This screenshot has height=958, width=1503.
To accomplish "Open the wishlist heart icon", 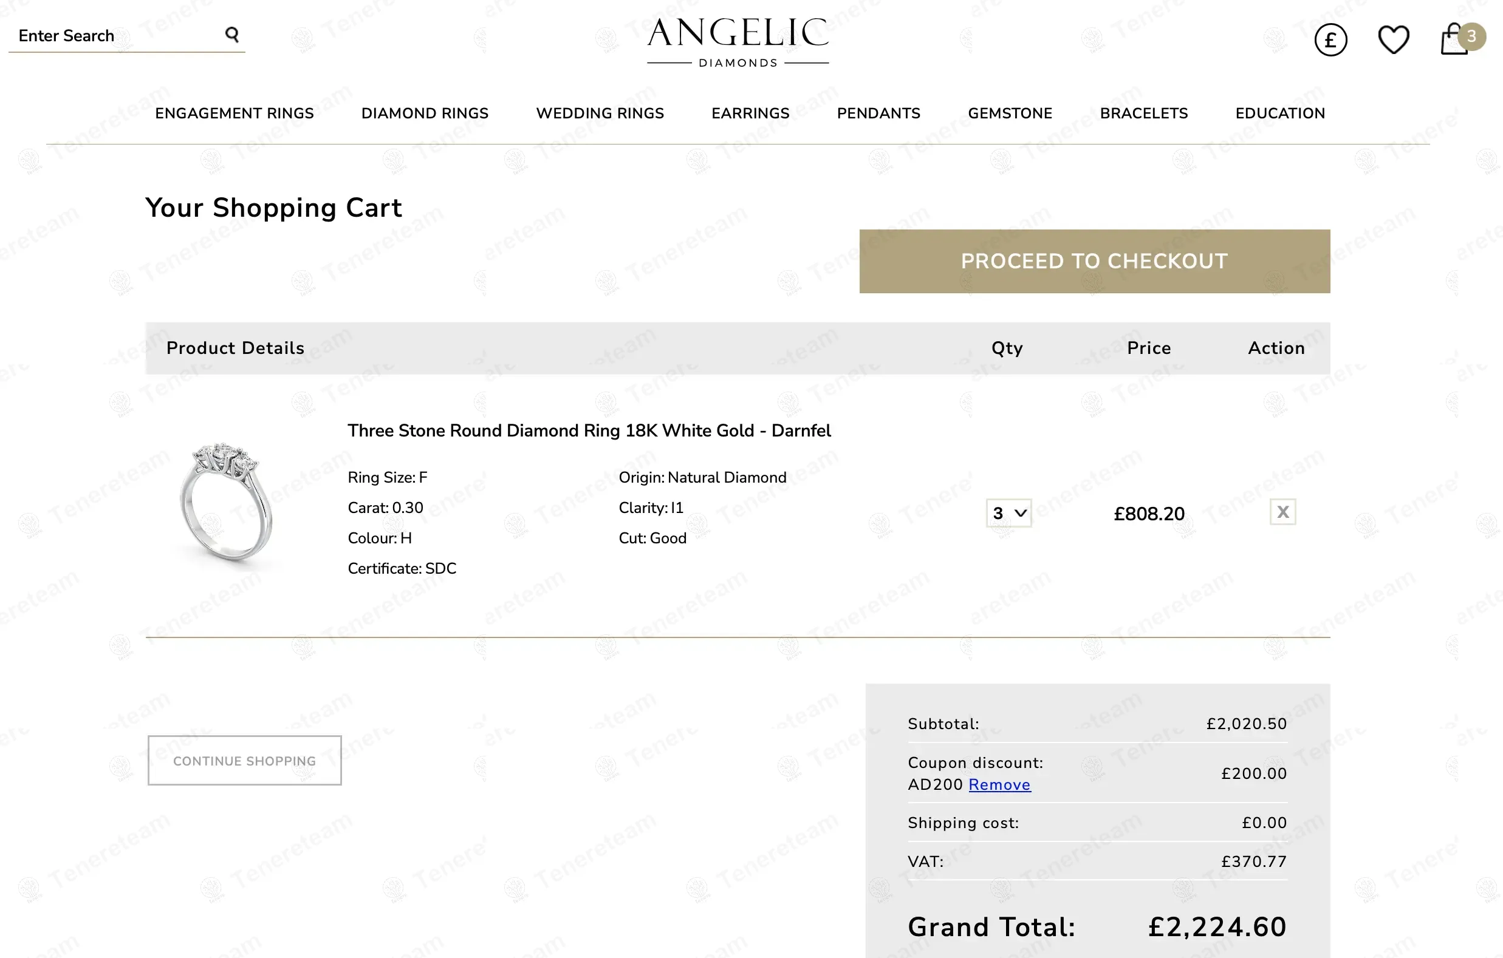I will (1393, 41).
